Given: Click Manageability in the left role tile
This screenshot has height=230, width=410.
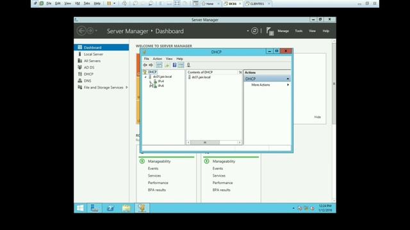Looking at the screenshot, I should click(160, 162).
